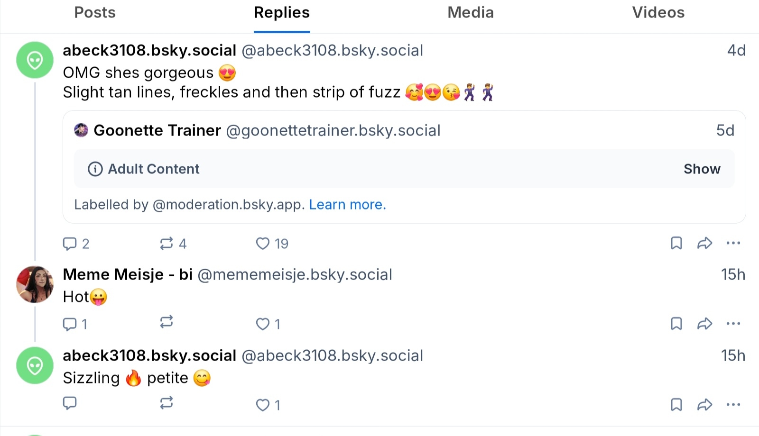Open the Learn more moderation link
The width and height of the screenshot is (759, 436).
click(347, 205)
